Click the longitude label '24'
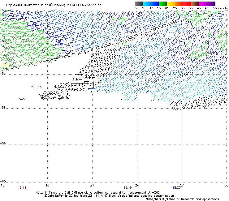This screenshot has height=201, width=229. pyautogui.click(x=137, y=185)
